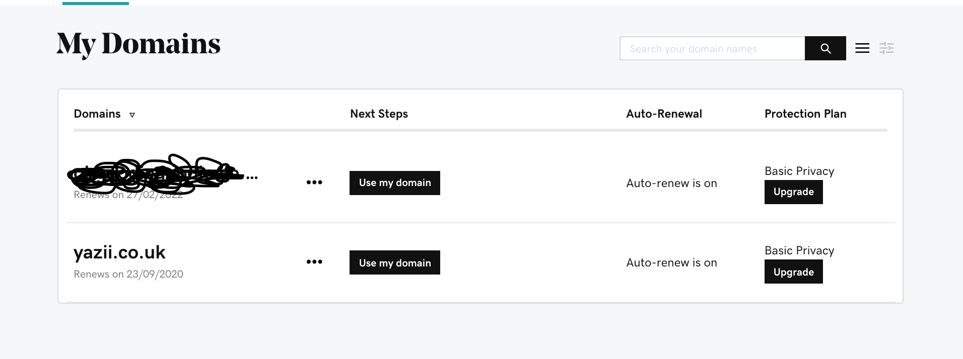Open the three-dot menu for yazii.co.uk
This screenshot has width=963, height=359.
[x=314, y=261]
